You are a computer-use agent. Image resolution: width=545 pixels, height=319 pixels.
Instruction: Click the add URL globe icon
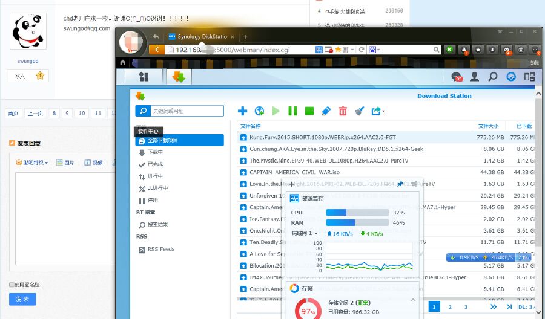pyautogui.click(x=259, y=111)
